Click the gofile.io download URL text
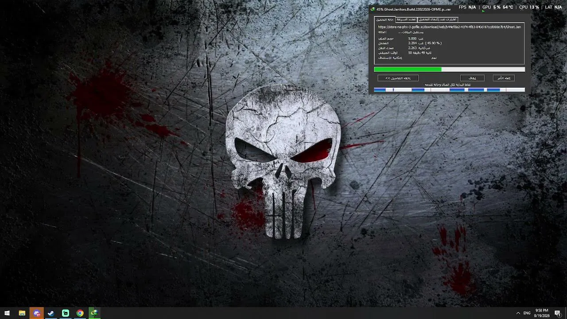 point(449,27)
